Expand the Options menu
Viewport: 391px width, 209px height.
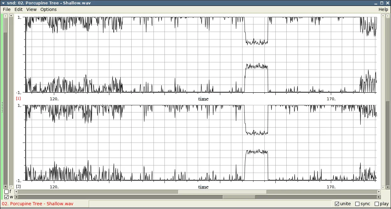tap(49, 9)
